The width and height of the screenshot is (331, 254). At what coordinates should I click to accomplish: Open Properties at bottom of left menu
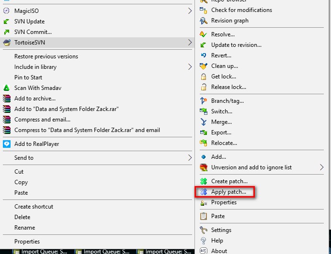(27, 242)
